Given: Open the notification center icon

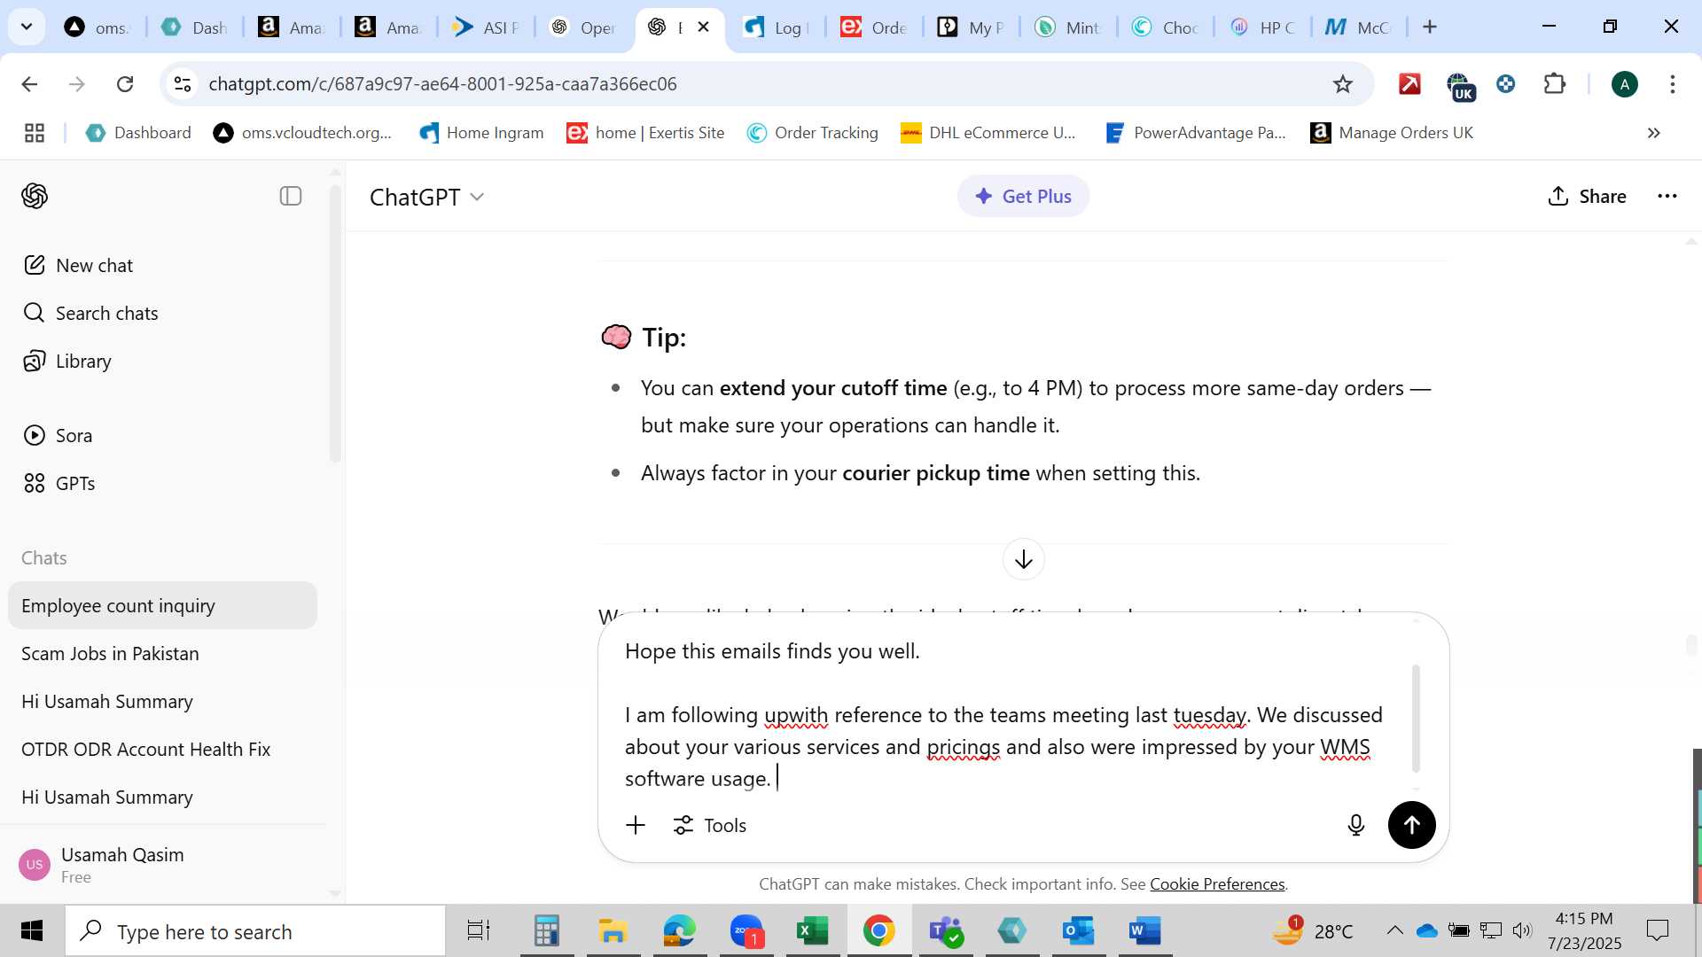Looking at the screenshot, I should [1657, 930].
